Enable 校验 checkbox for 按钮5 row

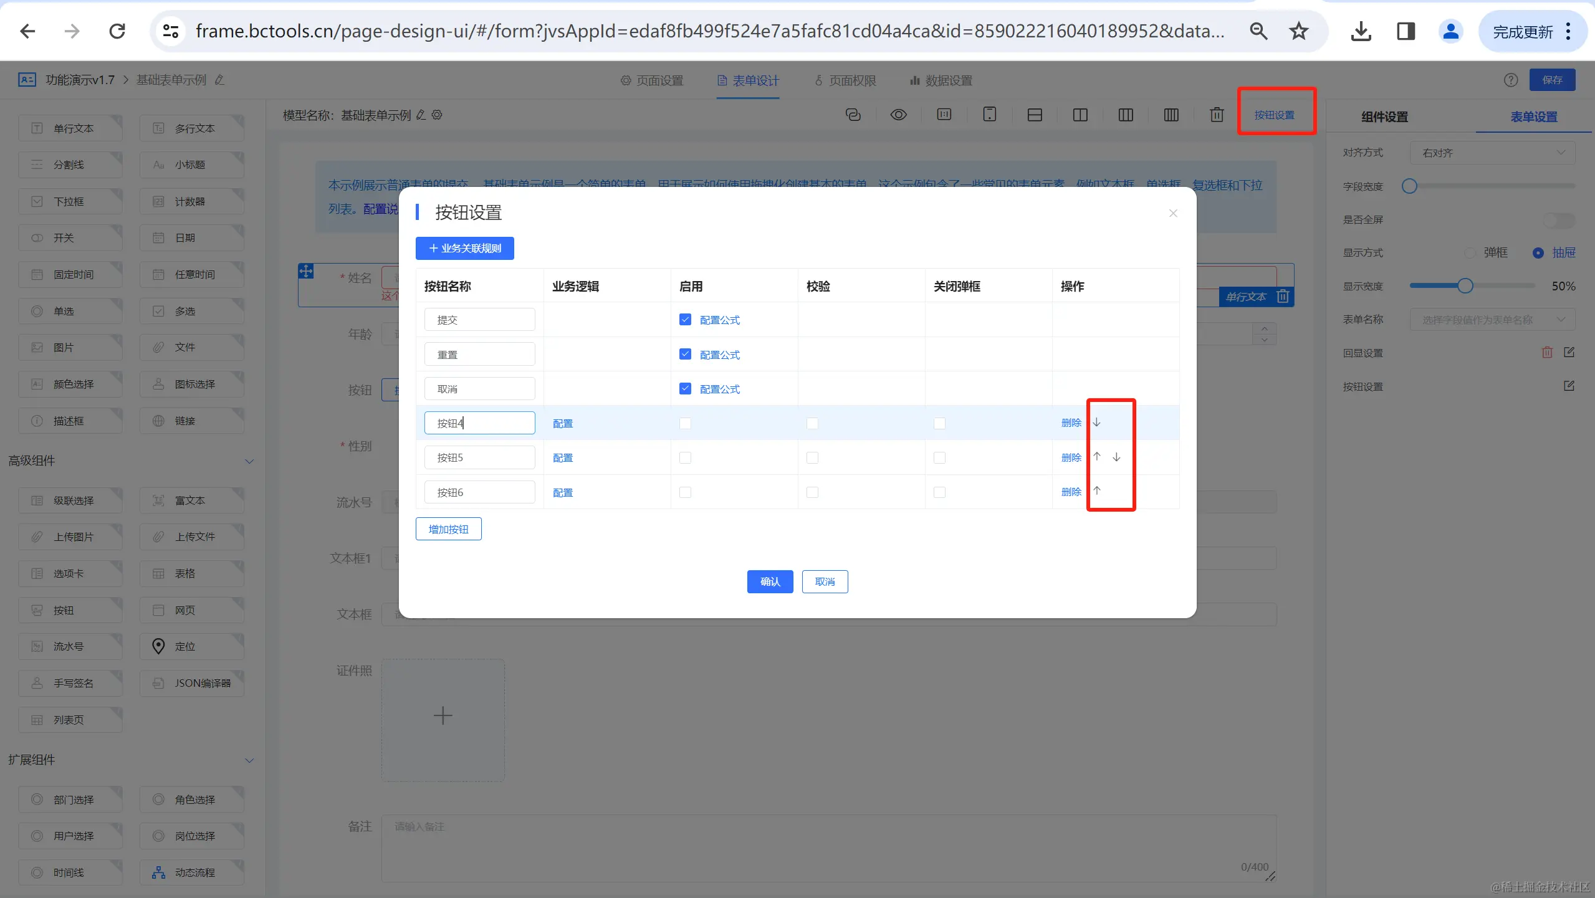point(812,457)
